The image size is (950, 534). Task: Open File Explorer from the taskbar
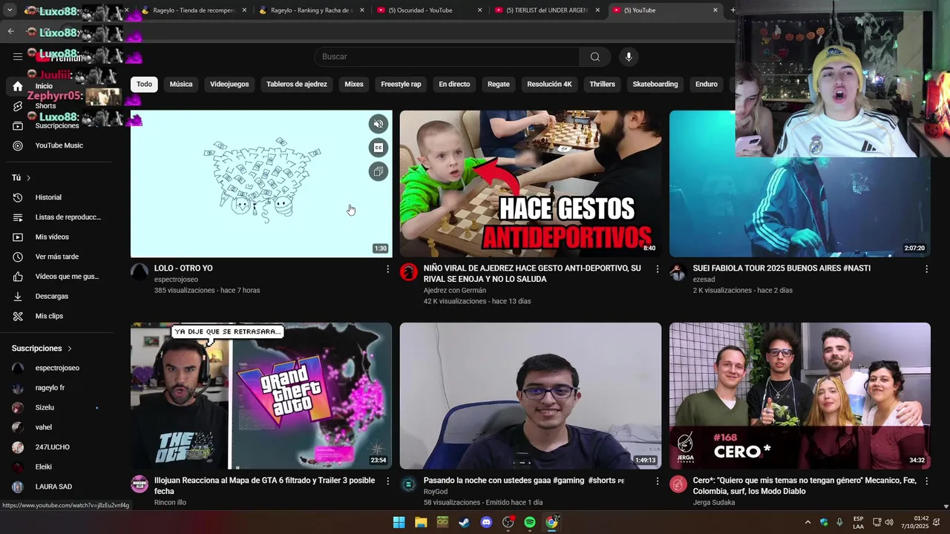point(421,522)
